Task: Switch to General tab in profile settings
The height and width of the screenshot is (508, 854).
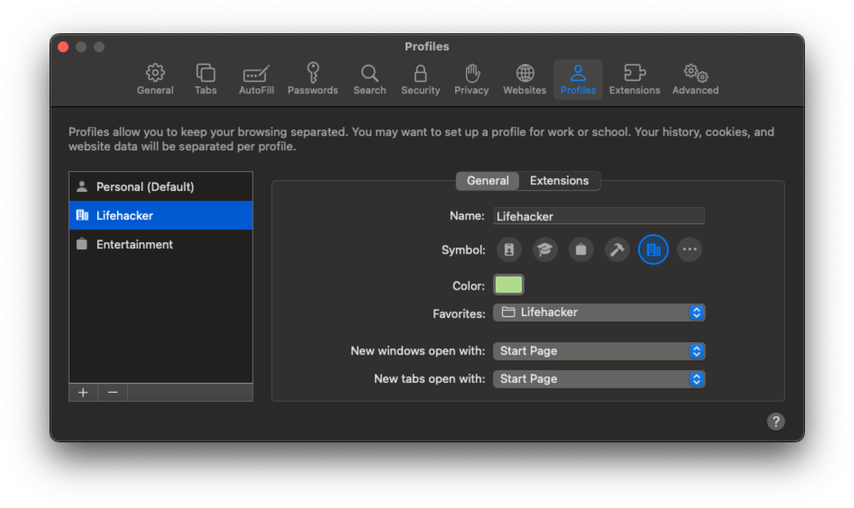Action: 488,180
